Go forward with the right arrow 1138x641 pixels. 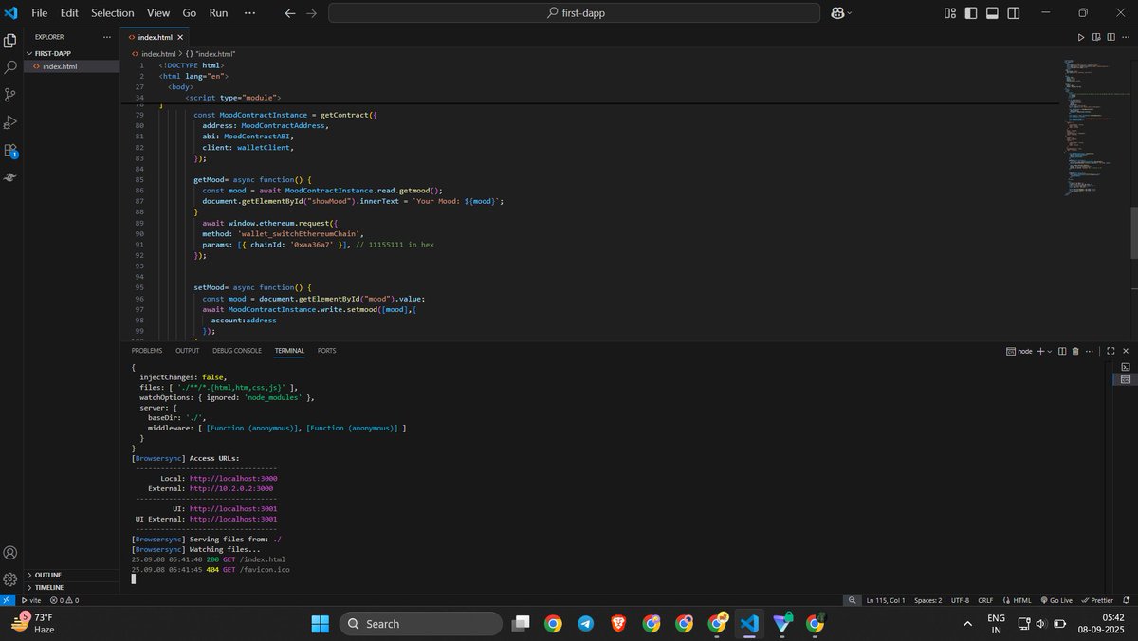click(x=312, y=13)
